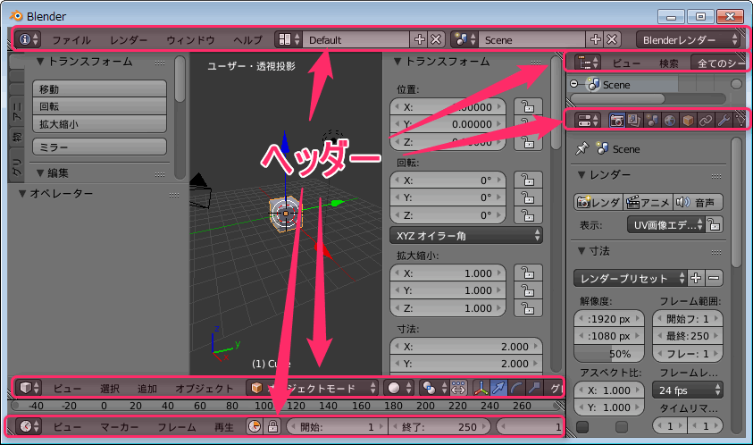The height and width of the screenshot is (445, 753).
Task: Open the 3D View editor type selector
Action: pos(29,388)
